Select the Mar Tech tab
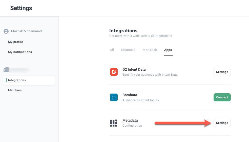Screen dimensions: 249x142 tap(150, 50)
